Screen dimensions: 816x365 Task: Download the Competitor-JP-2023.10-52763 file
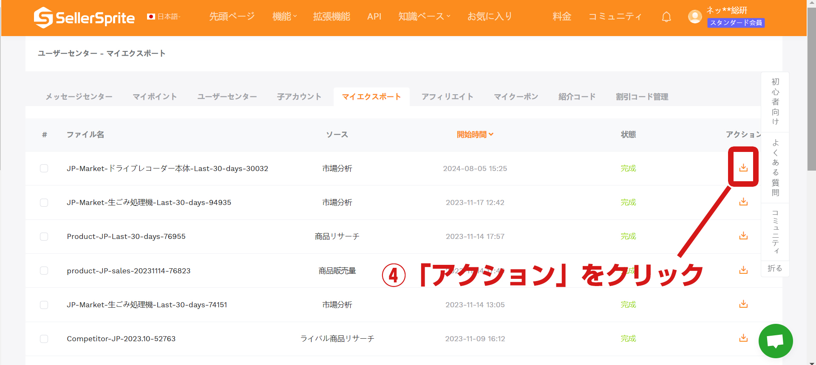(743, 338)
